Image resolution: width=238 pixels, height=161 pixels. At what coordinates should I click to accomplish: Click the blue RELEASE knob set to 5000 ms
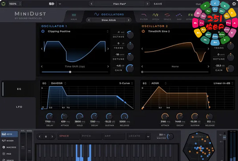[124, 116]
